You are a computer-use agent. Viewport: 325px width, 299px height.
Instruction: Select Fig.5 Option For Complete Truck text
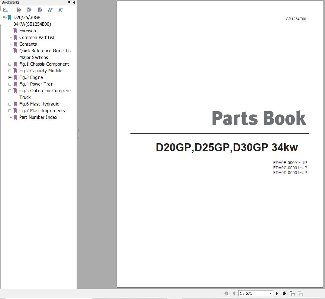[45, 94]
